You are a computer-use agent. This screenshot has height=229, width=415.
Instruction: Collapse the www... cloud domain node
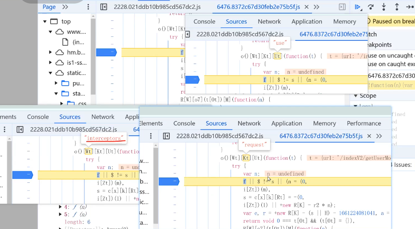pyautogui.click(x=50, y=32)
